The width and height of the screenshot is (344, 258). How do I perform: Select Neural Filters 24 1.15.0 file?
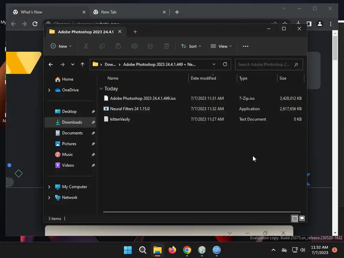point(203,109)
